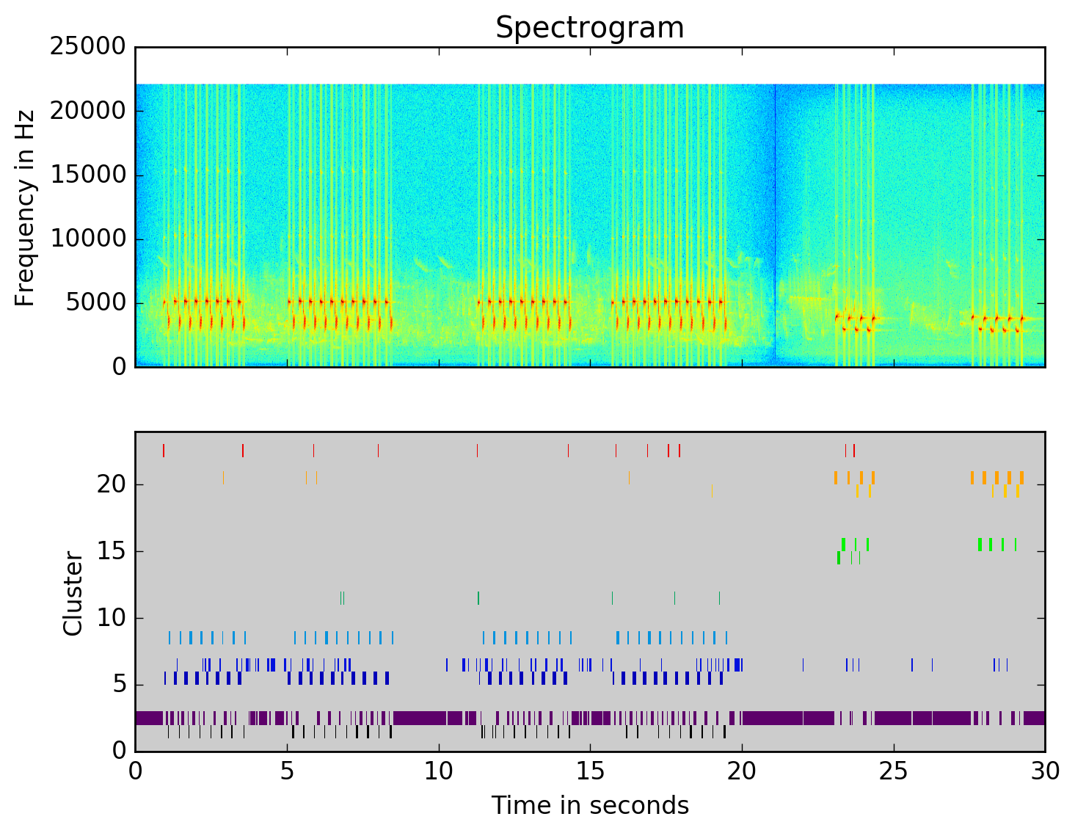1075x833 pixels.
Task: Select the 5000 frequency tick label
Action: pos(95,303)
